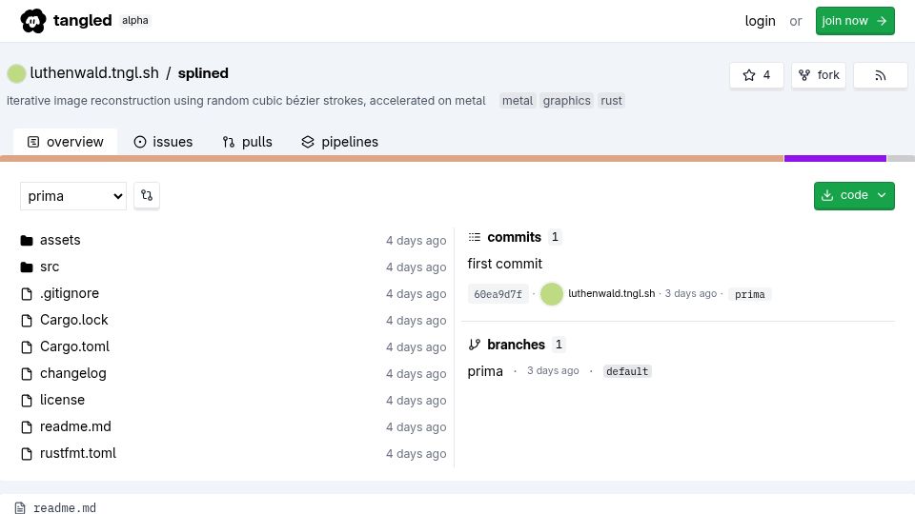Click the tangled dolly logo icon
Image resolution: width=915 pixels, height=514 pixels.
point(33,21)
